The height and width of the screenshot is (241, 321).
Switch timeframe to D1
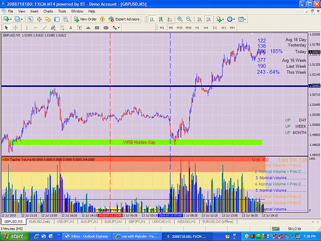pyautogui.click(x=215, y=28)
